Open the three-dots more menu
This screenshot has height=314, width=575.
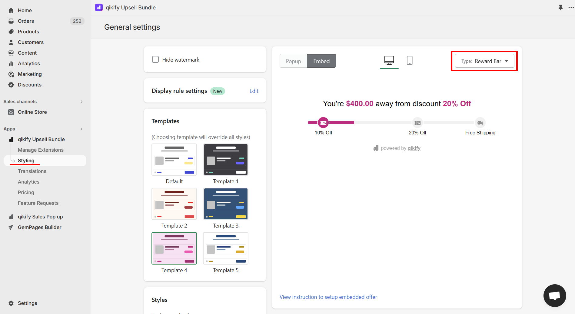(x=571, y=7)
